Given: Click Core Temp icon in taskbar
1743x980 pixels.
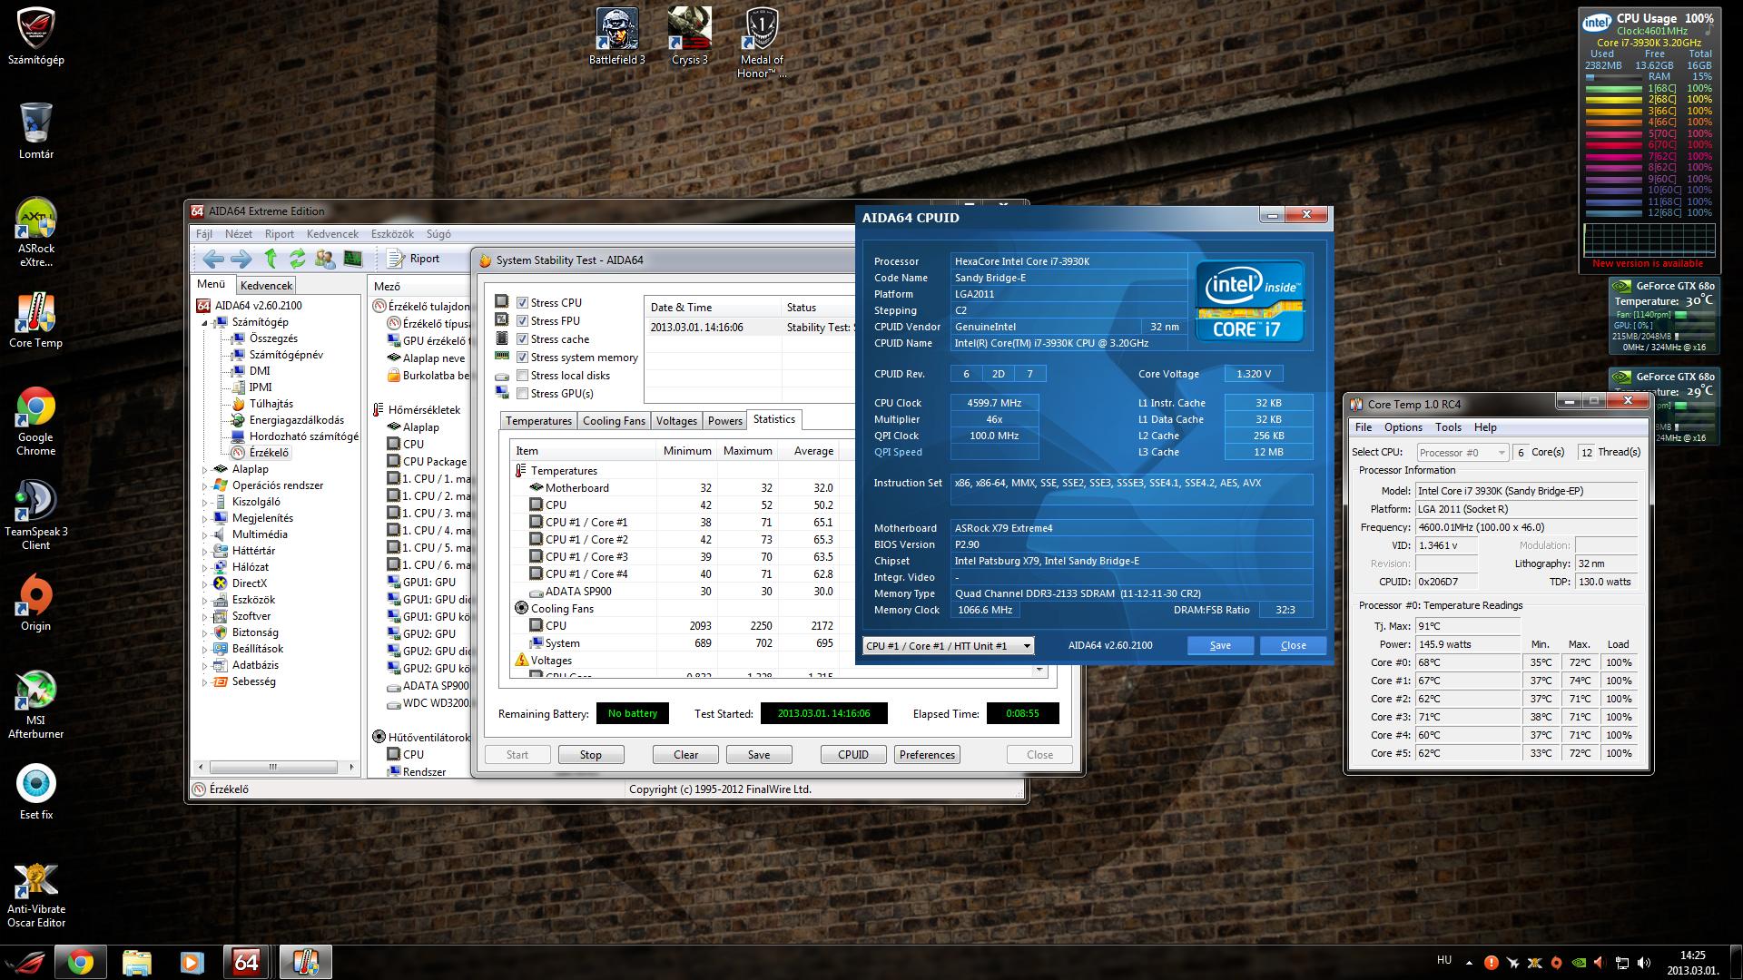Looking at the screenshot, I should click(x=305, y=962).
